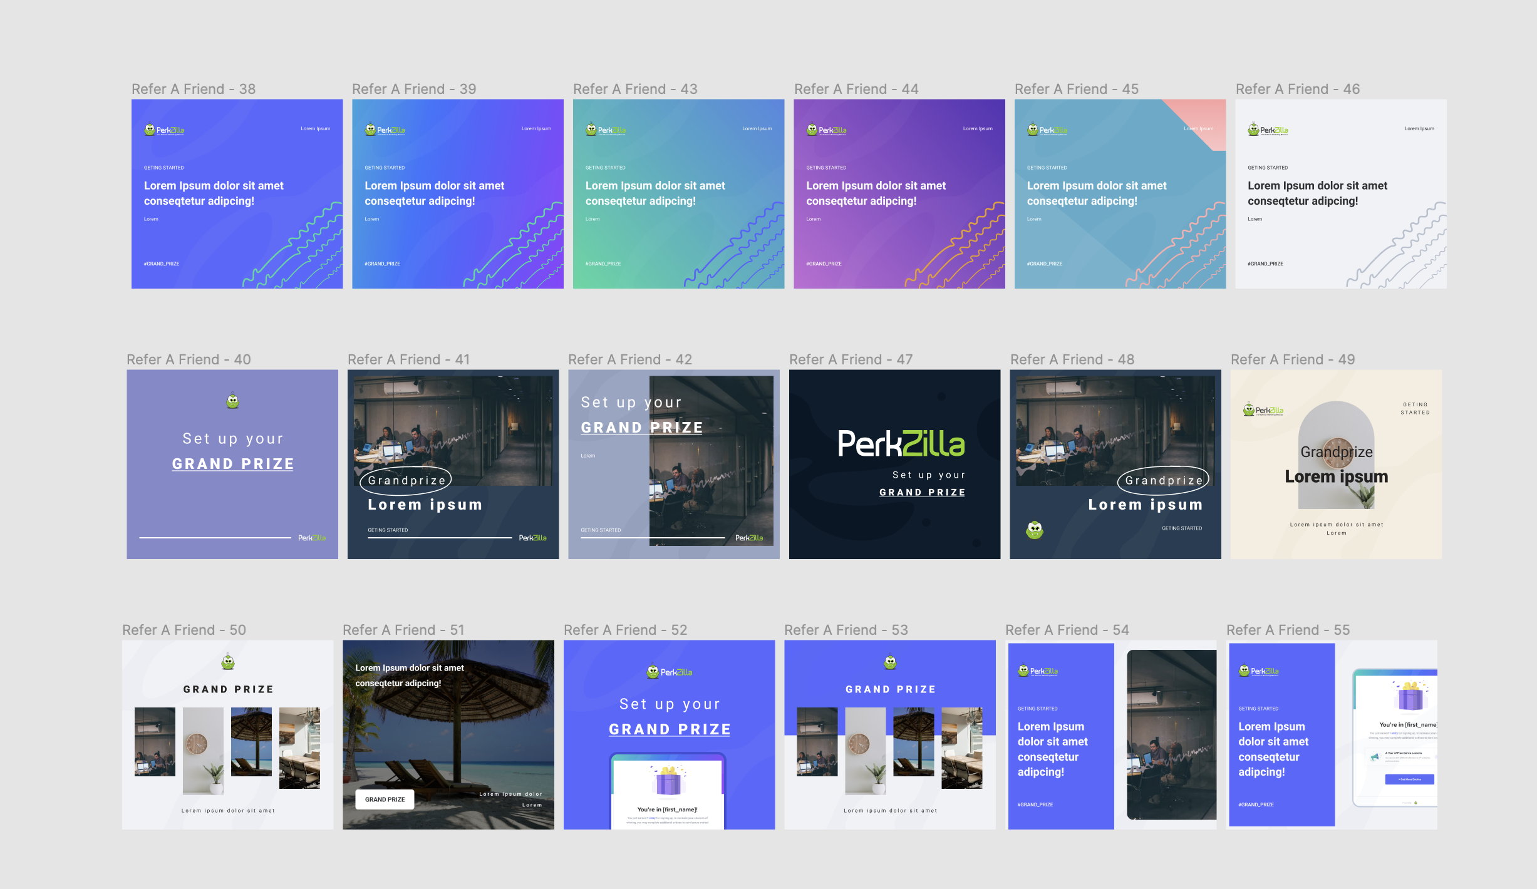Click the small PerkZilla logo in frame 40 footer
Image resolution: width=1537 pixels, height=889 pixels.
tap(312, 538)
